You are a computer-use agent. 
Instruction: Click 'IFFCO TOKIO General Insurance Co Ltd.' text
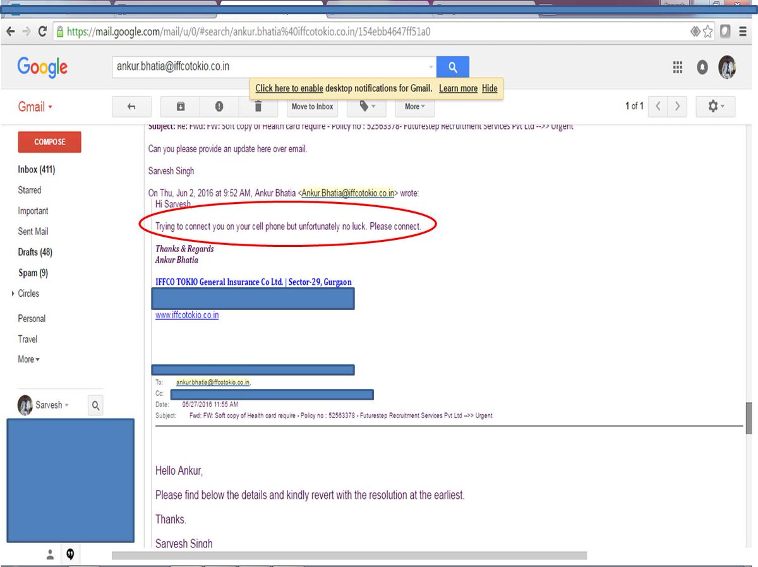[219, 282]
